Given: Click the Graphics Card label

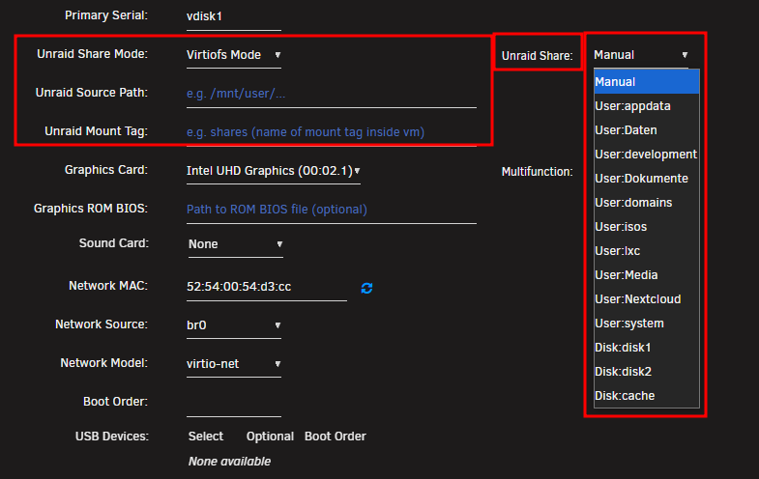Looking at the screenshot, I should [x=106, y=170].
